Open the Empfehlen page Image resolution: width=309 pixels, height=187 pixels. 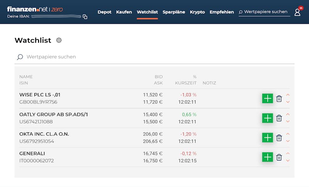(x=222, y=12)
